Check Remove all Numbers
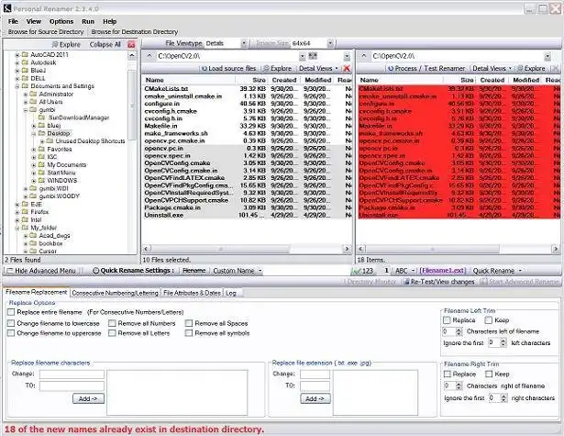Viewport: 564px width, 436px height. [112, 323]
